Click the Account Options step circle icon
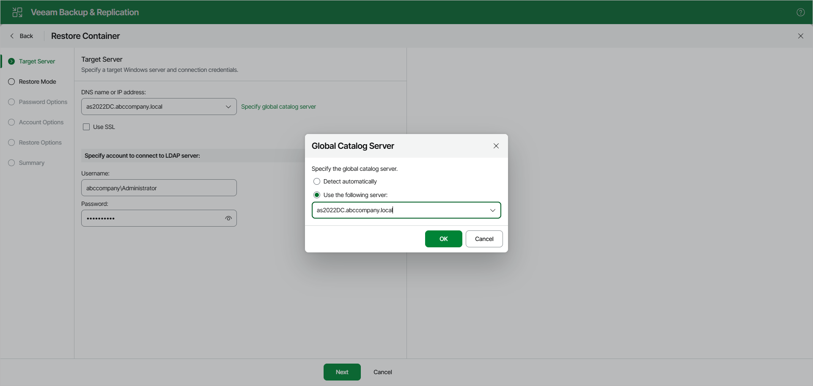The width and height of the screenshot is (813, 386). click(11, 122)
